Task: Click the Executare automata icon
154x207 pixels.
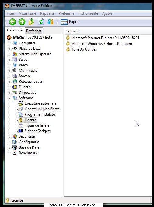Action: [21, 103]
